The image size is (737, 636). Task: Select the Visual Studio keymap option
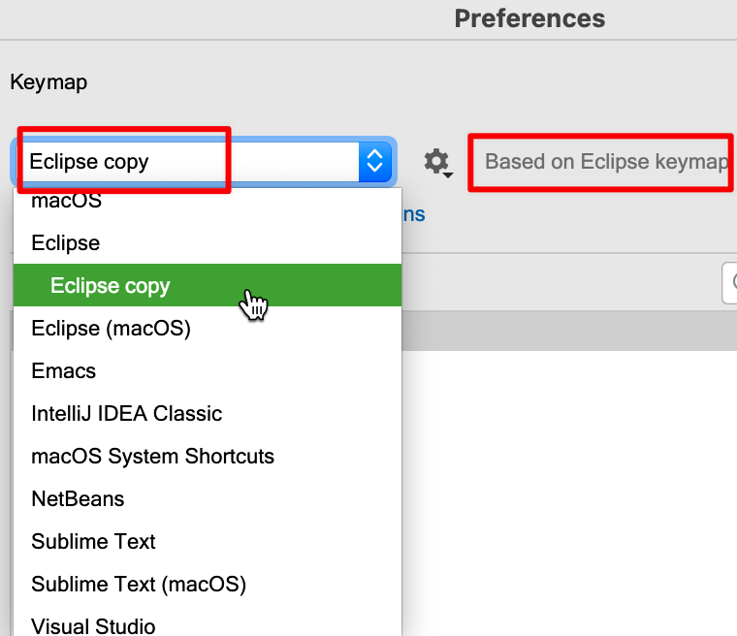(93, 626)
